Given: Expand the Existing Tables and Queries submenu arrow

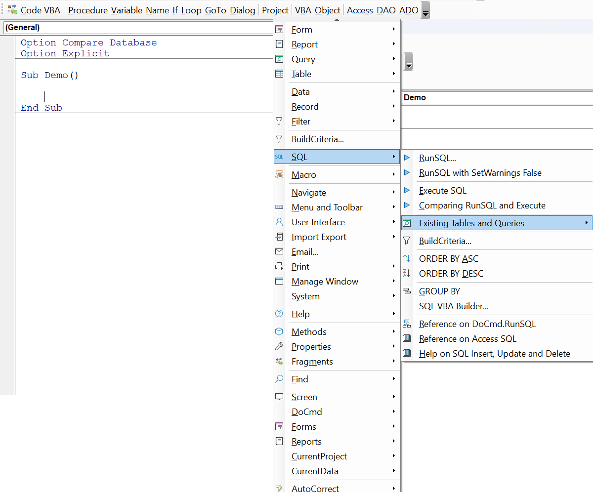Looking at the screenshot, I should click(x=586, y=223).
